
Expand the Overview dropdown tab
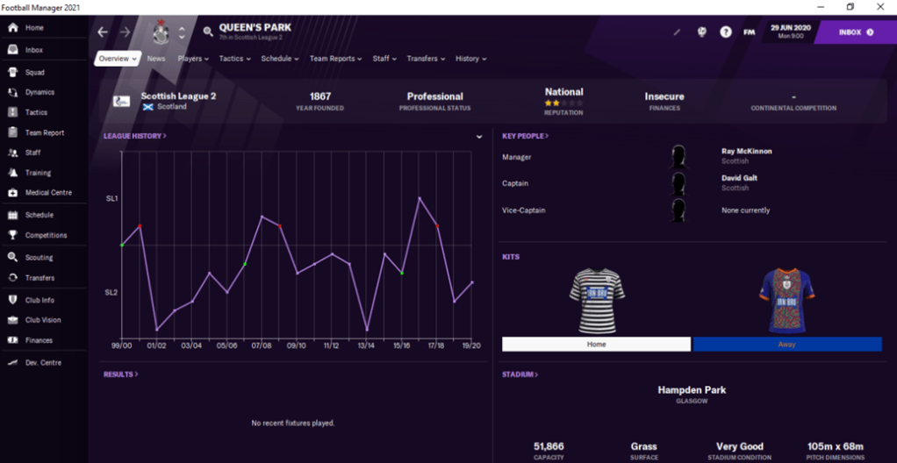point(118,59)
